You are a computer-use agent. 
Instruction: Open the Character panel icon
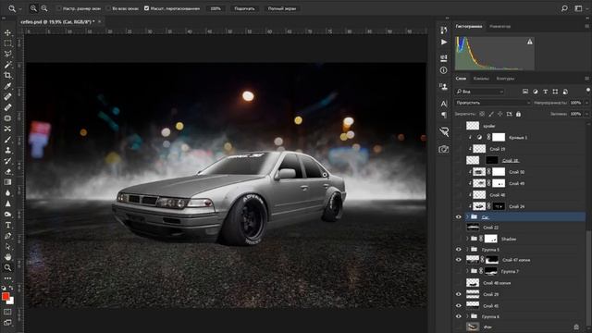pos(444,104)
